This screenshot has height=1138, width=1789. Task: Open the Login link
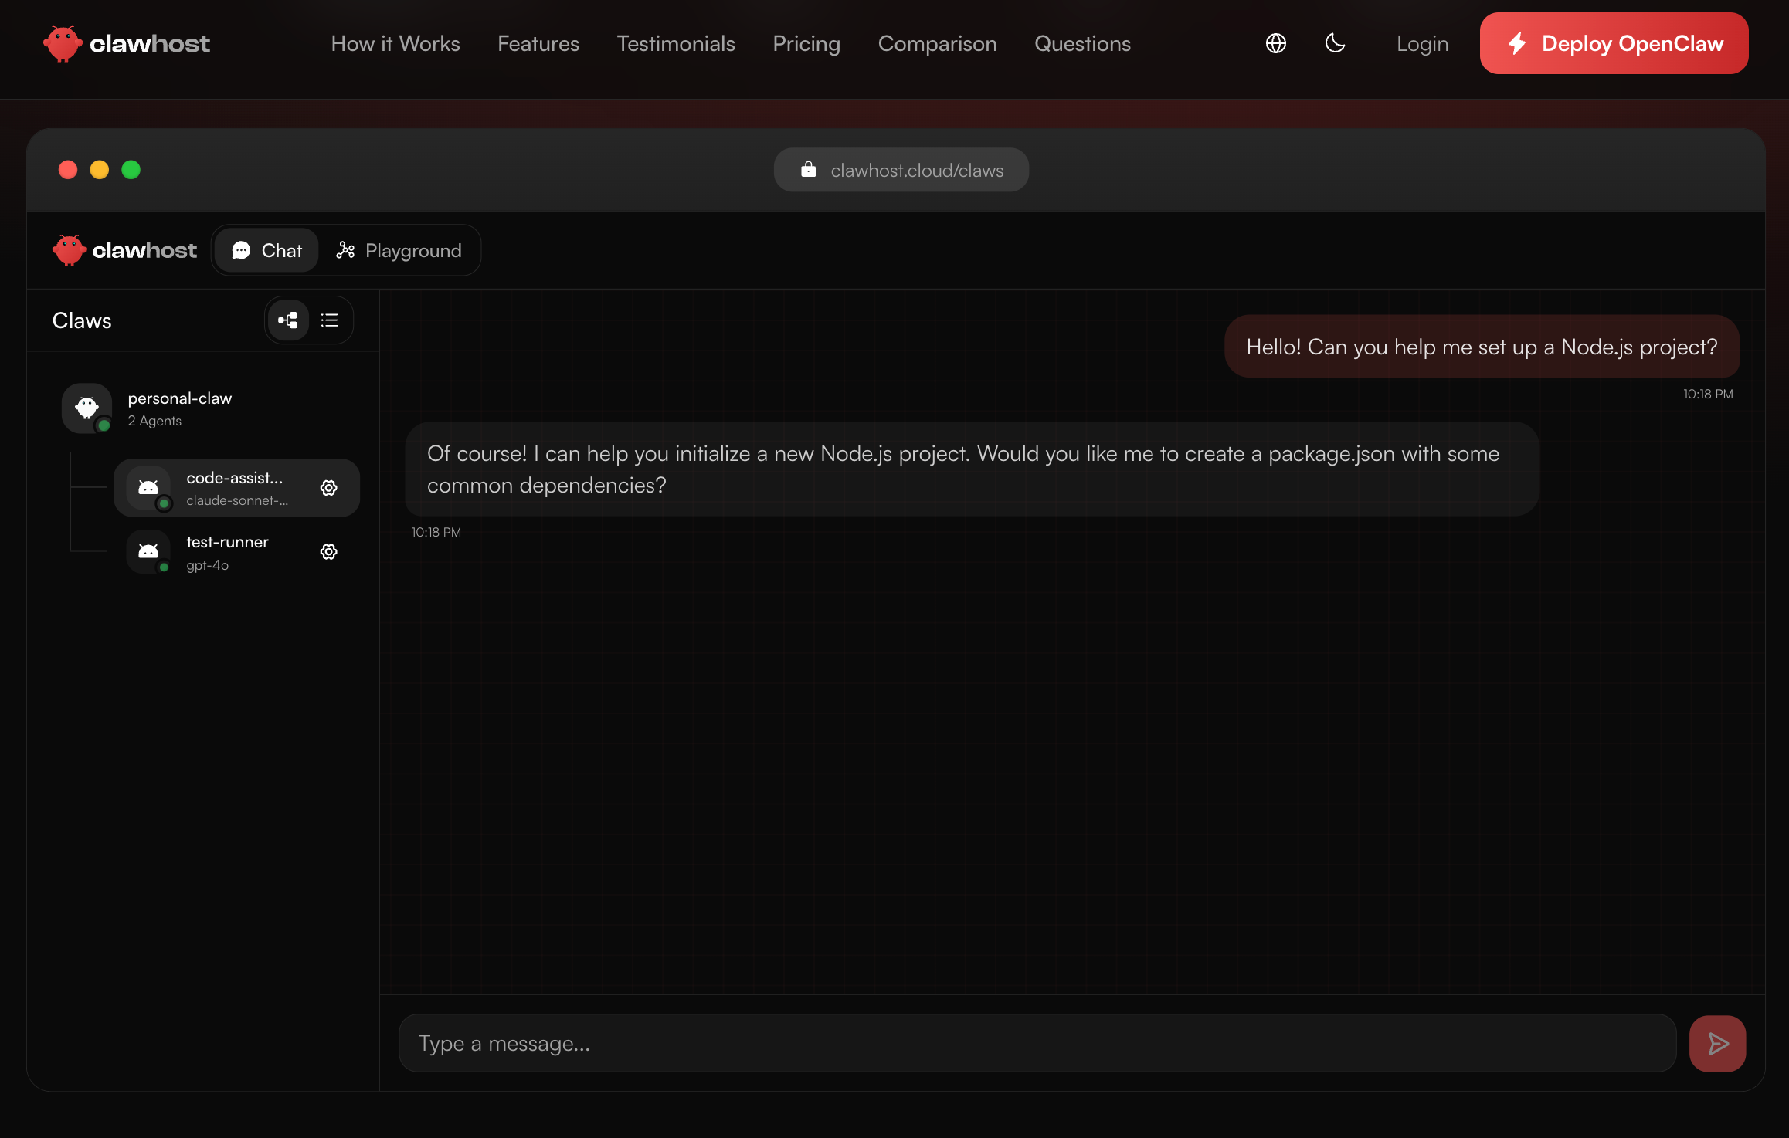[x=1422, y=44]
